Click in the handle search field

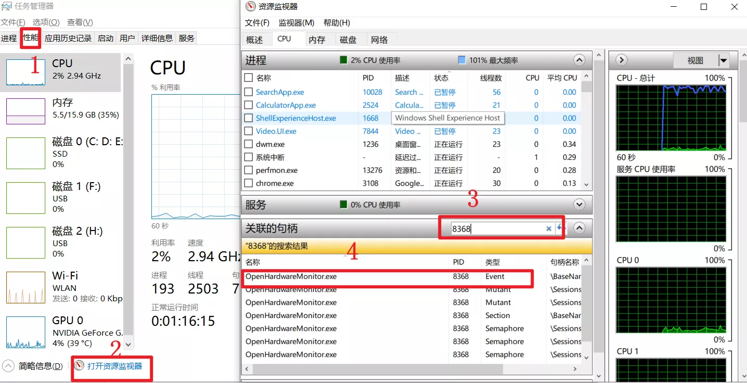(x=497, y=228)
